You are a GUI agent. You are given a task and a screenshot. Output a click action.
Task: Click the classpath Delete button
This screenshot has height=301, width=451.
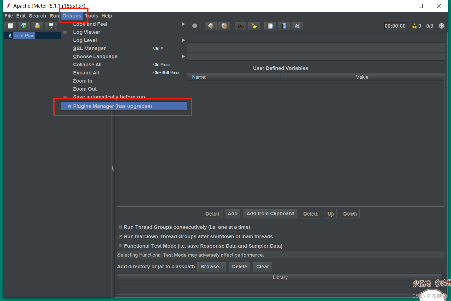pos(239,267)
